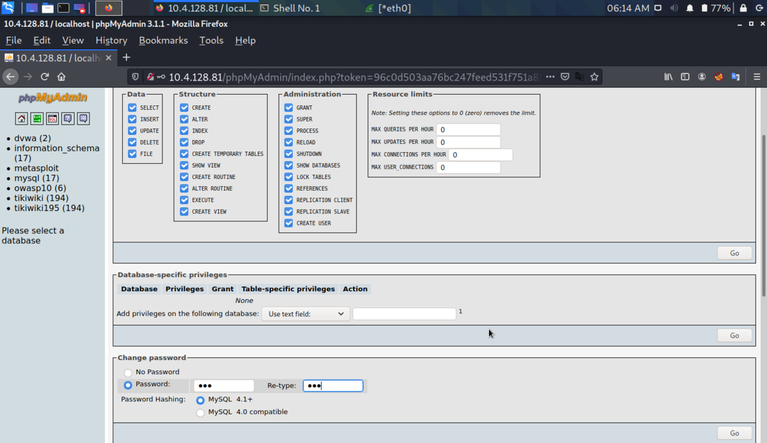Uncheck the SELECT privilege

(x=132, y=107)
